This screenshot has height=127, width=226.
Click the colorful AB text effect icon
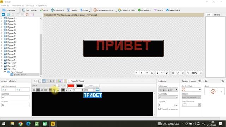point(60,81)
